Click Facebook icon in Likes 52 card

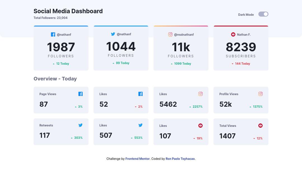tap(140, 94)
